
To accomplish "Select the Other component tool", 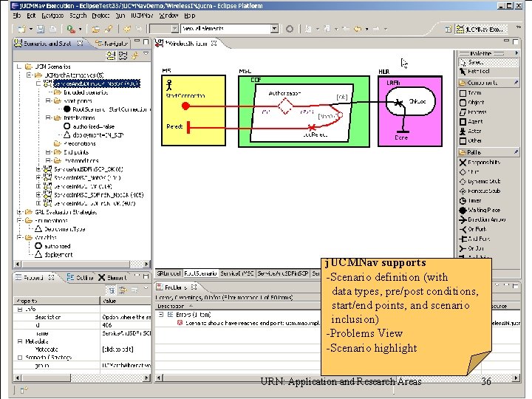I will (x=471, y=140).
